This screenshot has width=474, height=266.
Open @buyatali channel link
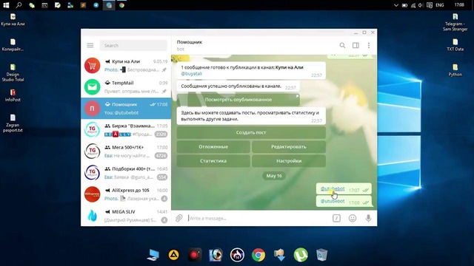[x=191, y=73]
